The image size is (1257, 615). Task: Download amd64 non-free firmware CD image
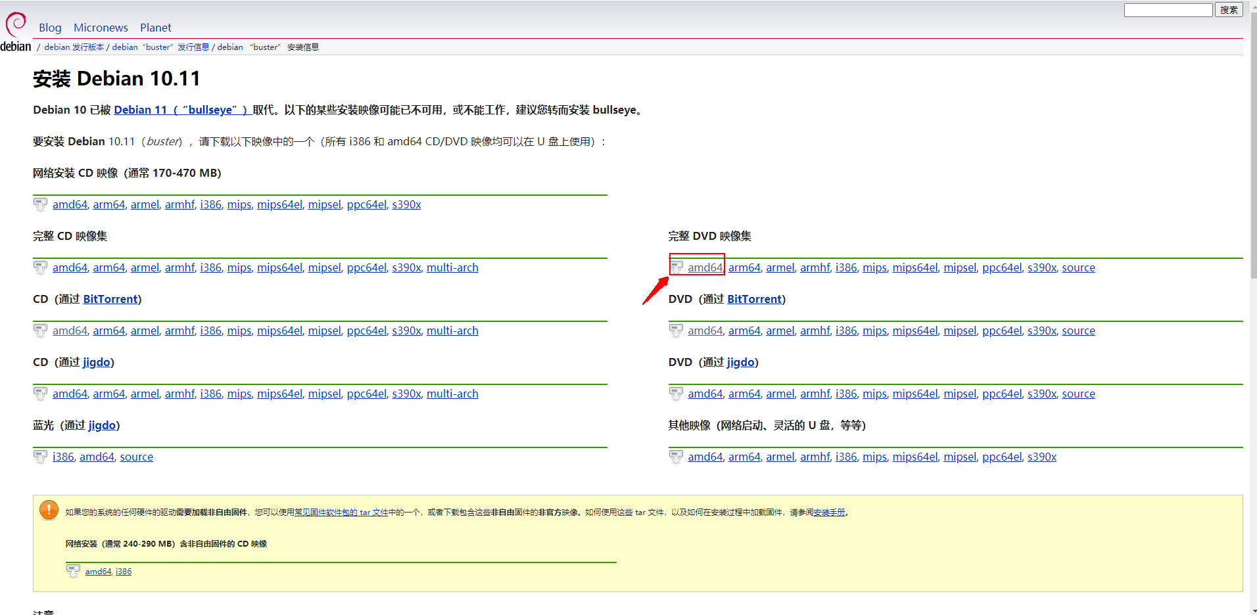tap(98, 572)
